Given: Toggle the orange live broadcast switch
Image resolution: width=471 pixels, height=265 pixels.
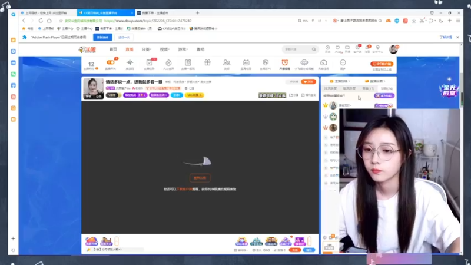Looking at the screenshot, I should (111, 62).
